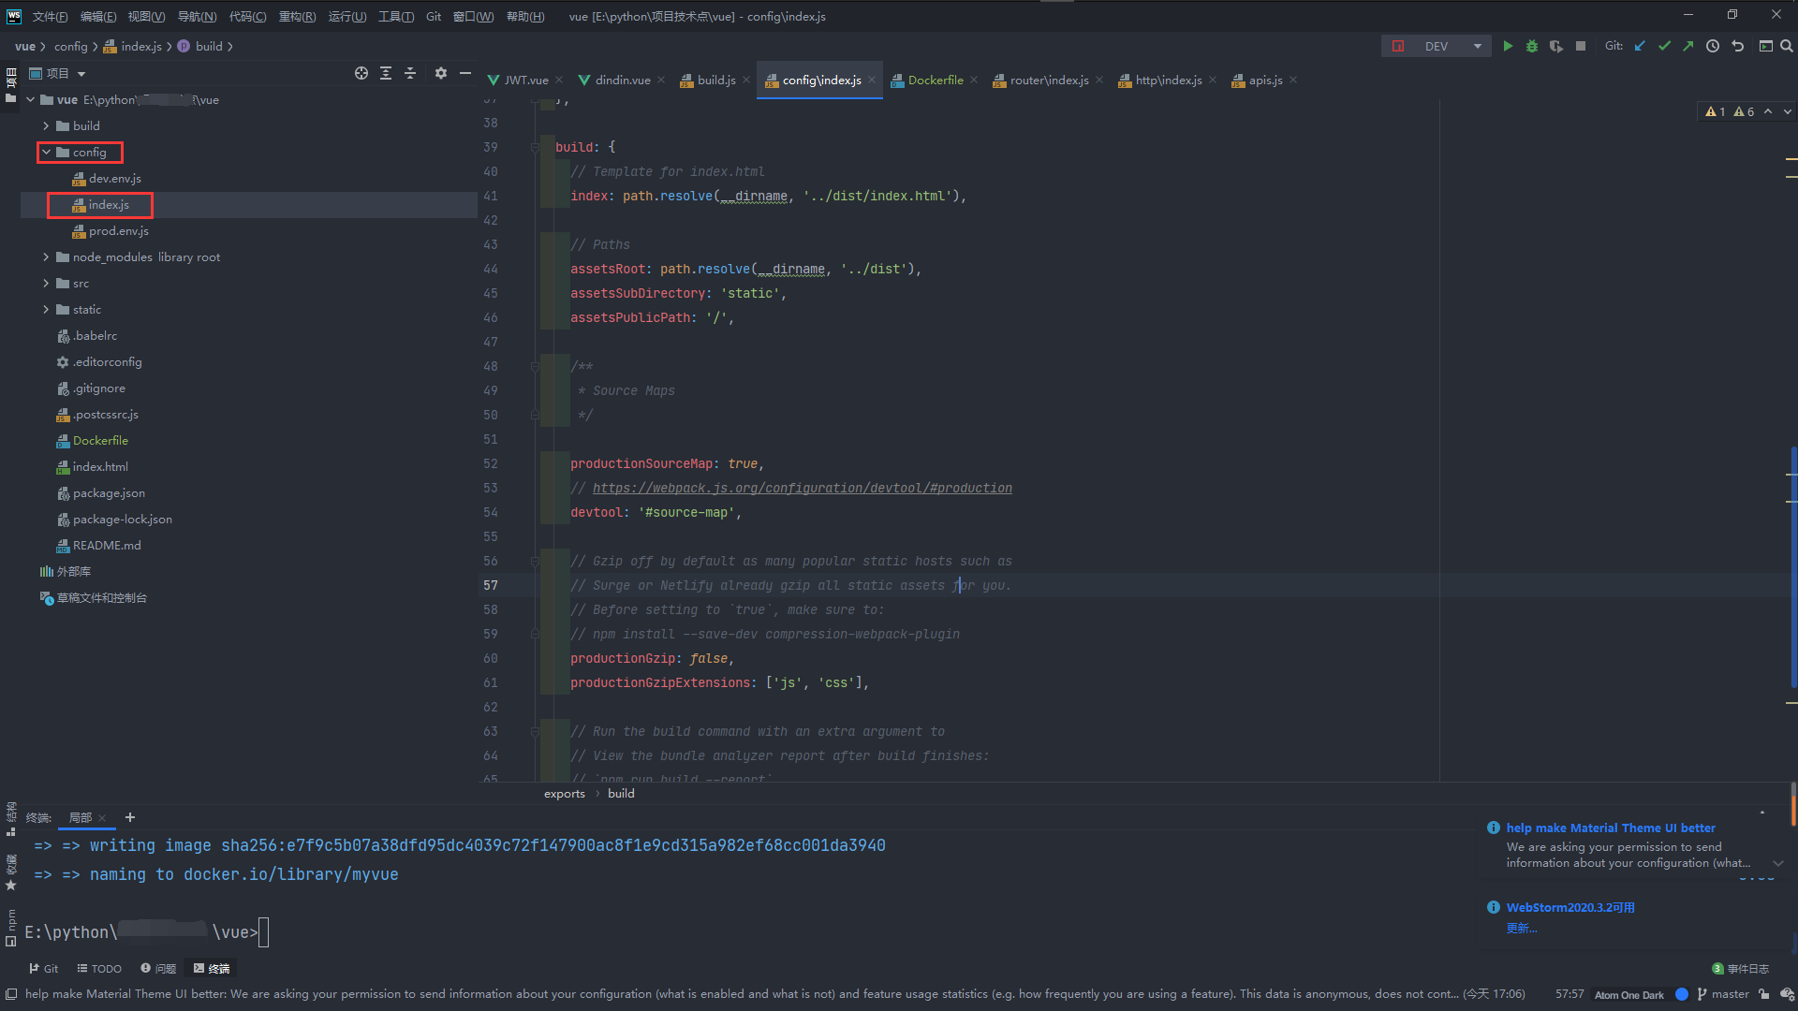1798x1011 pixels.
Task: Open the DEV run configuration dropdown
Action: point(1478,46)
